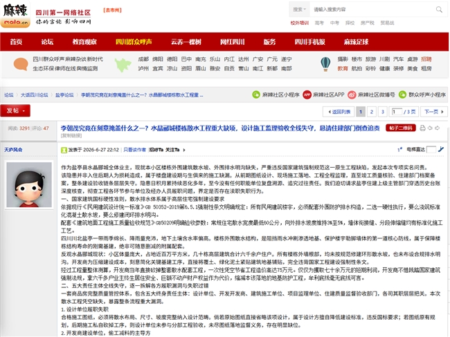Click the elevator jump arrow icon
Image resolution: width=450 pixels, height=337 pixels.
pyautogui.click(x=441, y=149)
